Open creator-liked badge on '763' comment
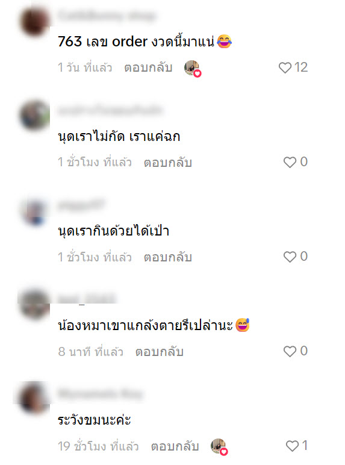Screen dimensions: 345x465 coord(193,69)
